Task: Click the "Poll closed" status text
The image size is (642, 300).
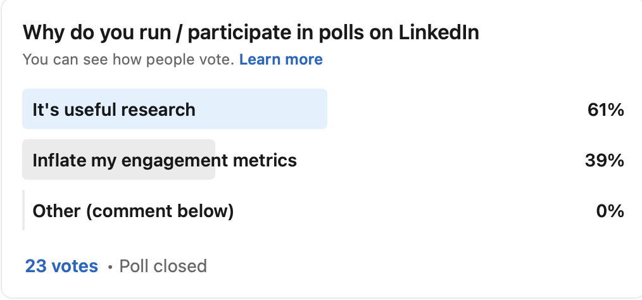Action: 163,266
